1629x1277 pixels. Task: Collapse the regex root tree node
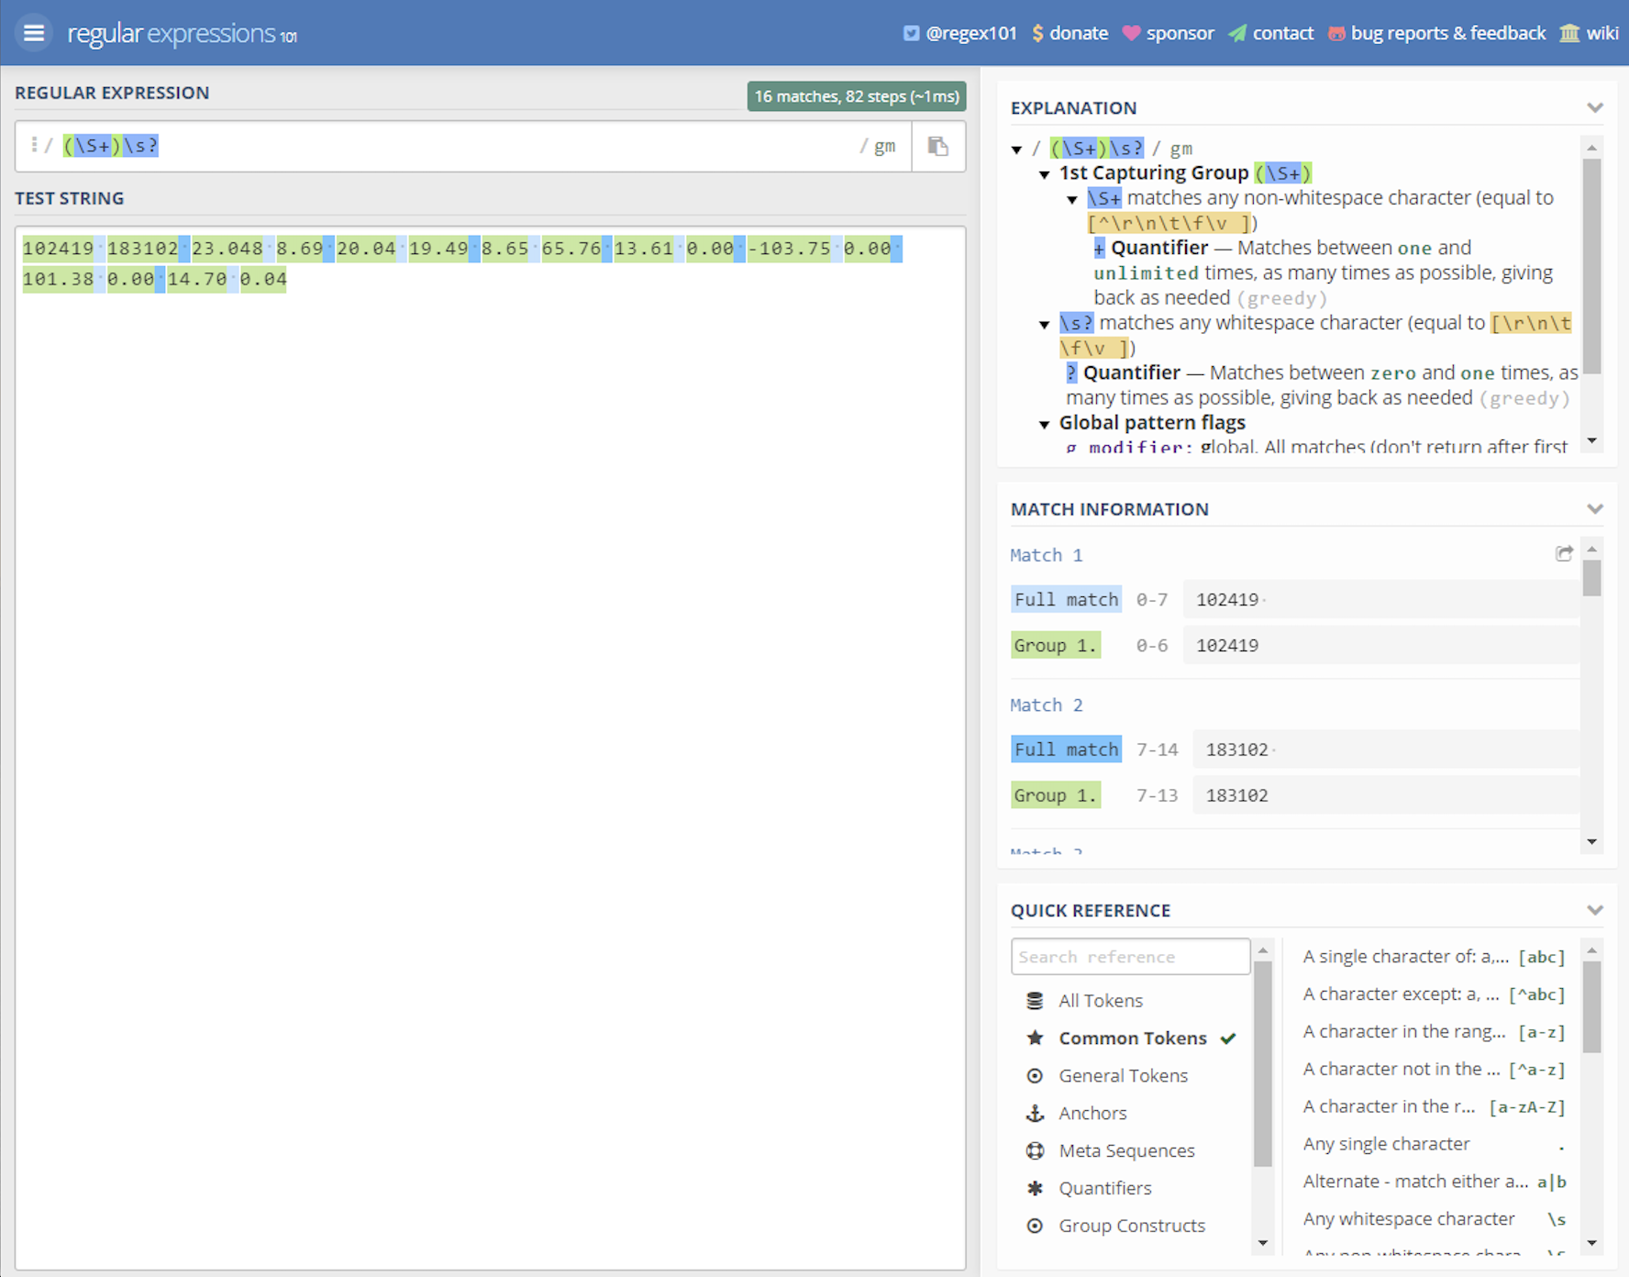(1016, 150)
